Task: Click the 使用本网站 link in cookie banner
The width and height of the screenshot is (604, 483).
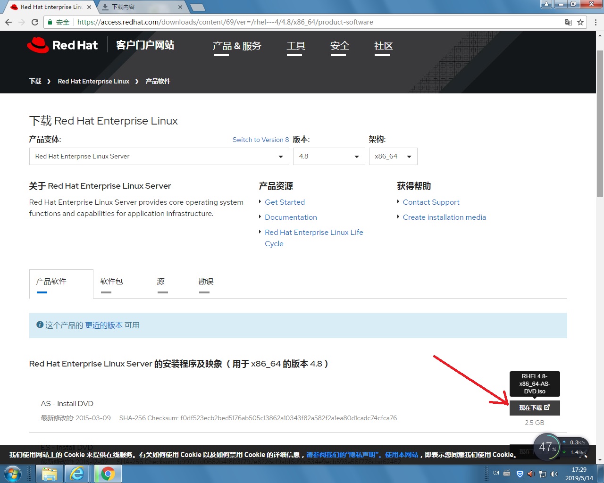Action: [402, 455]
